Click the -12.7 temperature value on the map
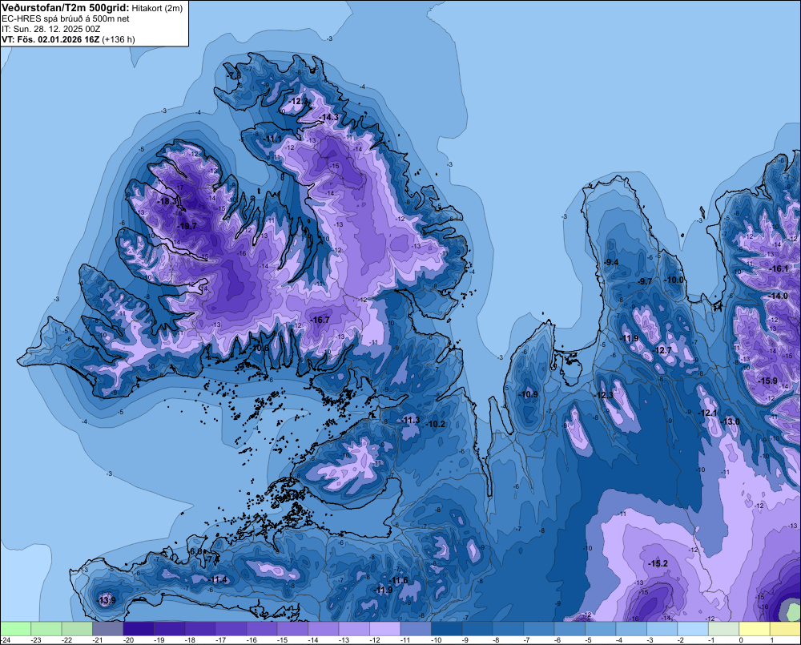Viewport: 801px width, 645px height. (663, 350)
